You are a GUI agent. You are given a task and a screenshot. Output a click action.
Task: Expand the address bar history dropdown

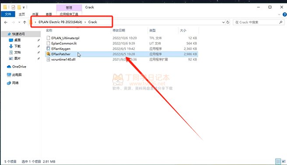(223, 22)
